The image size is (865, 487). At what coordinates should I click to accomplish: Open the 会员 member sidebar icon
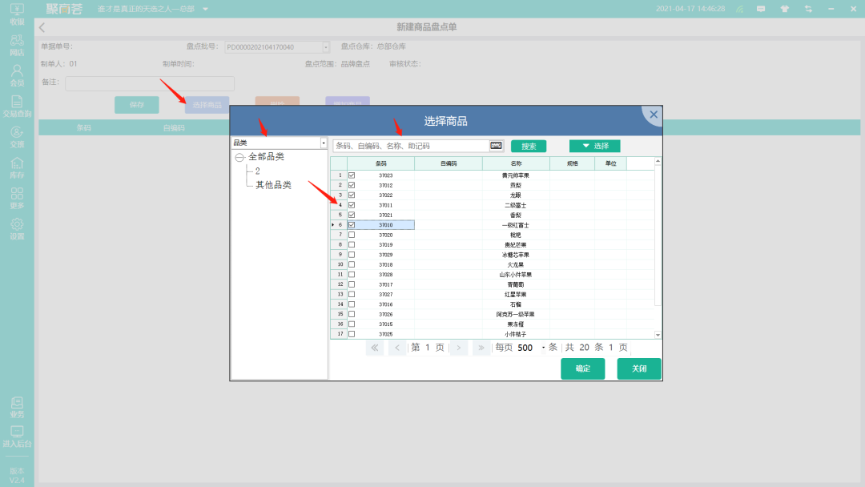[17, 74]
